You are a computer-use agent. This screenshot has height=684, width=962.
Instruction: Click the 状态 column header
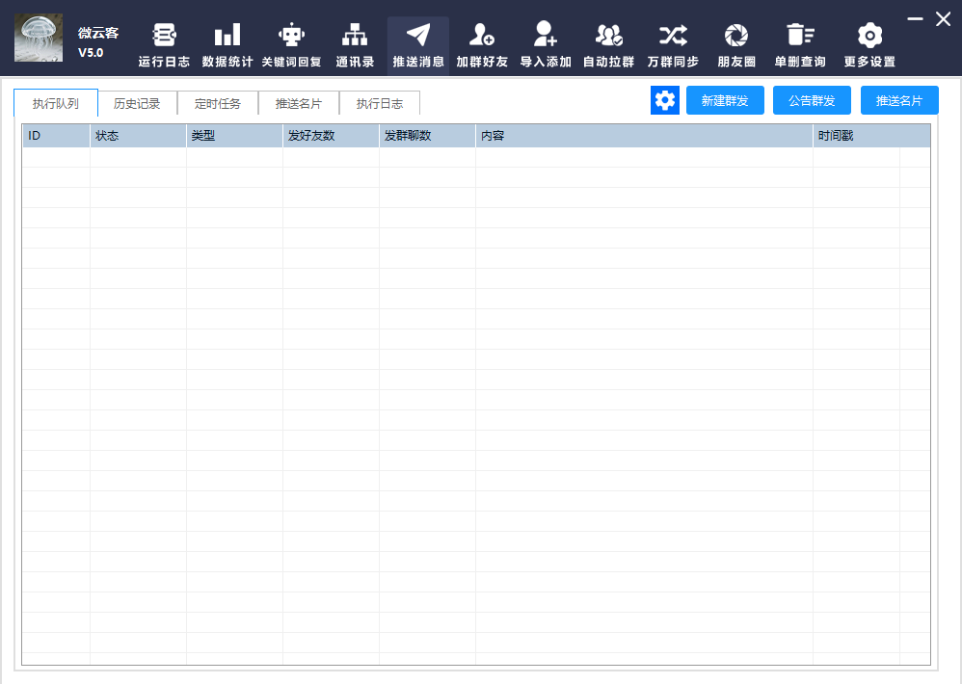click(x=138, y=136)
